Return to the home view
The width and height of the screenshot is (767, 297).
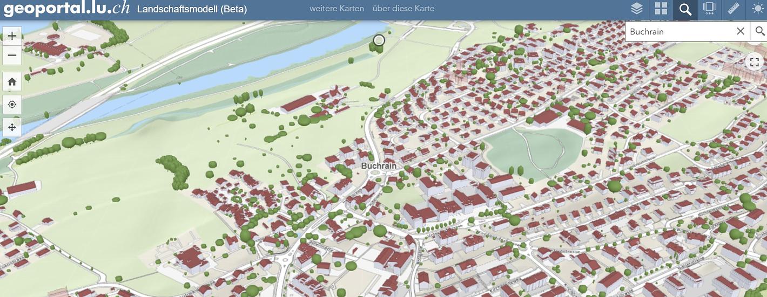pos(12,82)
